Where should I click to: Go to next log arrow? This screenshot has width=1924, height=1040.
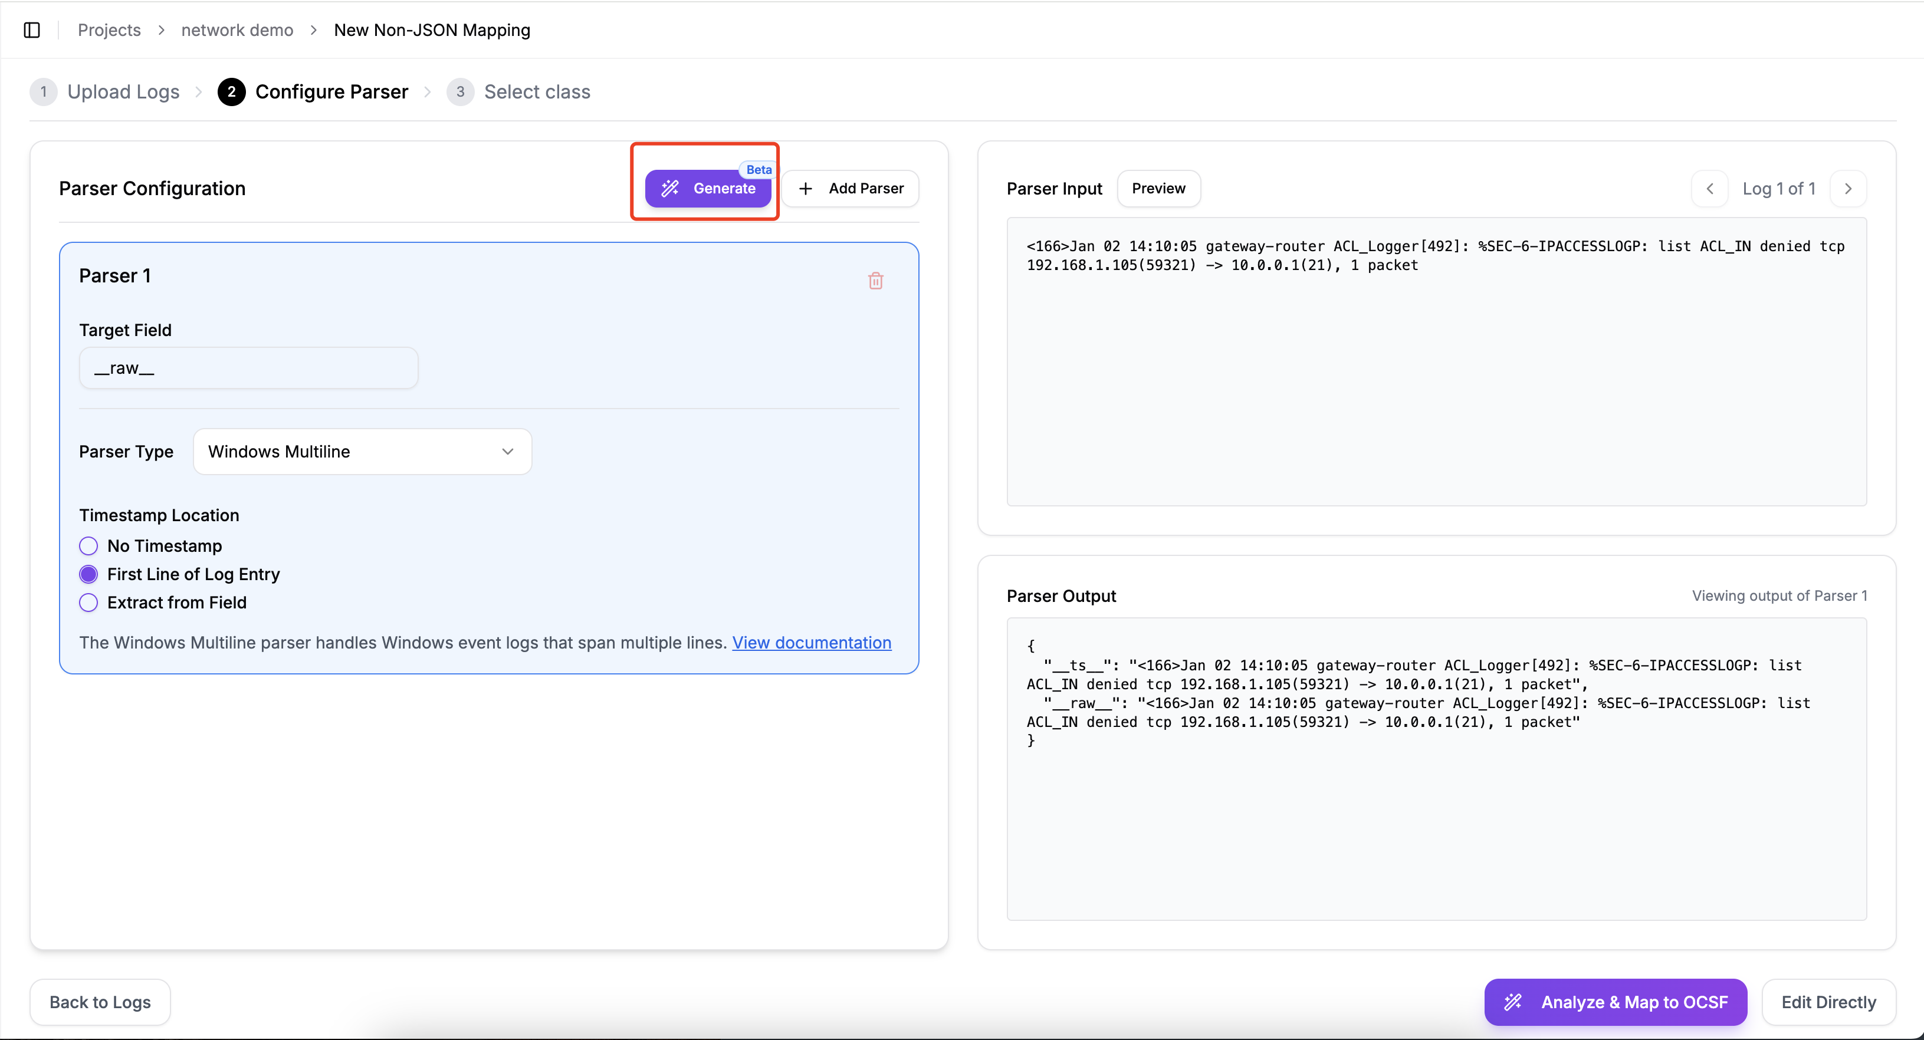click(1848, 189)
